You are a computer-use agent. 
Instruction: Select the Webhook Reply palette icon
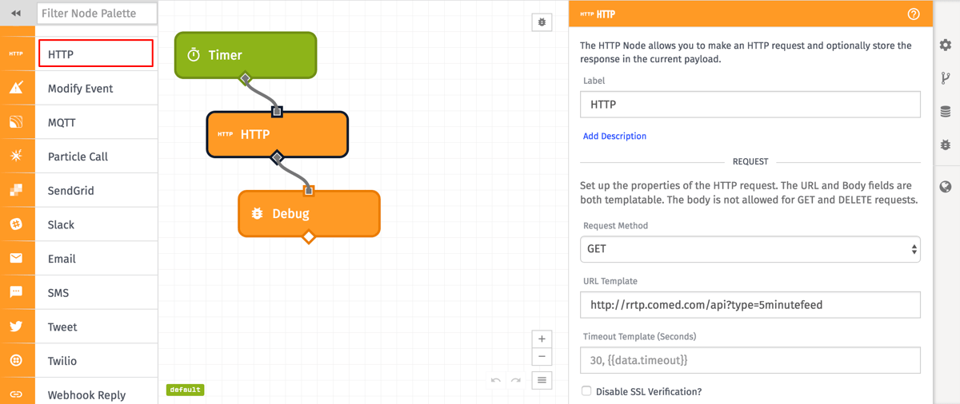[17, 394]
